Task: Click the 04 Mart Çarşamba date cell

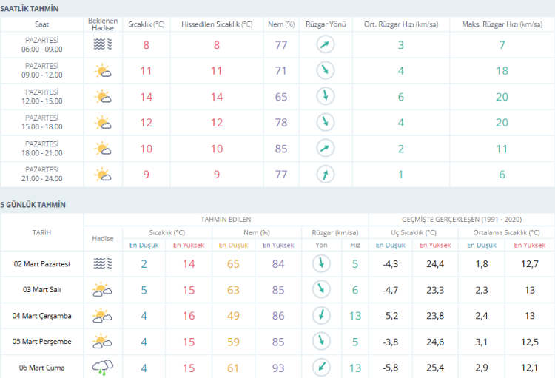Action: (42, 316)
